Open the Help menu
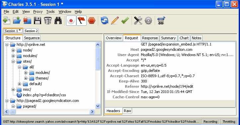The image size is (240, 125). click(78, 12)
